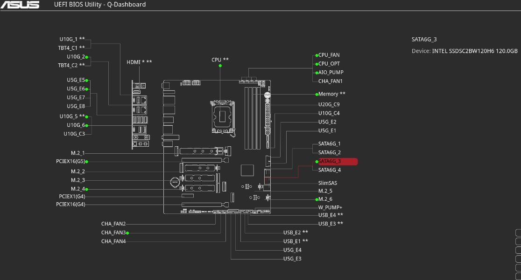
Task: Click the CHA_FAN2 header label
Action: (x=113, y=224)
